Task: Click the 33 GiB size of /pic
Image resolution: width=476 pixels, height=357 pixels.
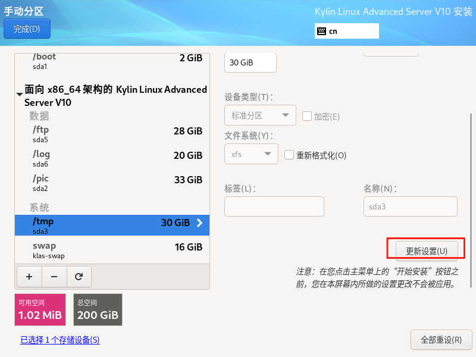Action: [188, 180]
